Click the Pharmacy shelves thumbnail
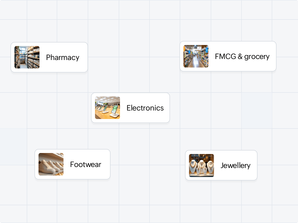 tap(27, 57)
